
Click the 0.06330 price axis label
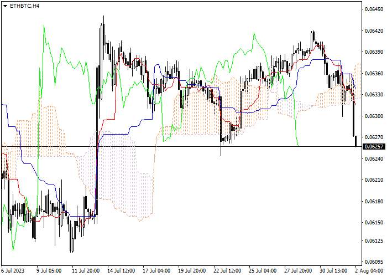coord(374,95)
